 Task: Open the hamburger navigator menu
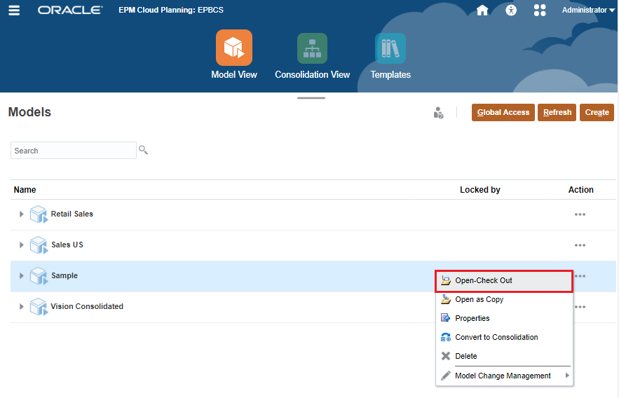(x=14, y=11)
